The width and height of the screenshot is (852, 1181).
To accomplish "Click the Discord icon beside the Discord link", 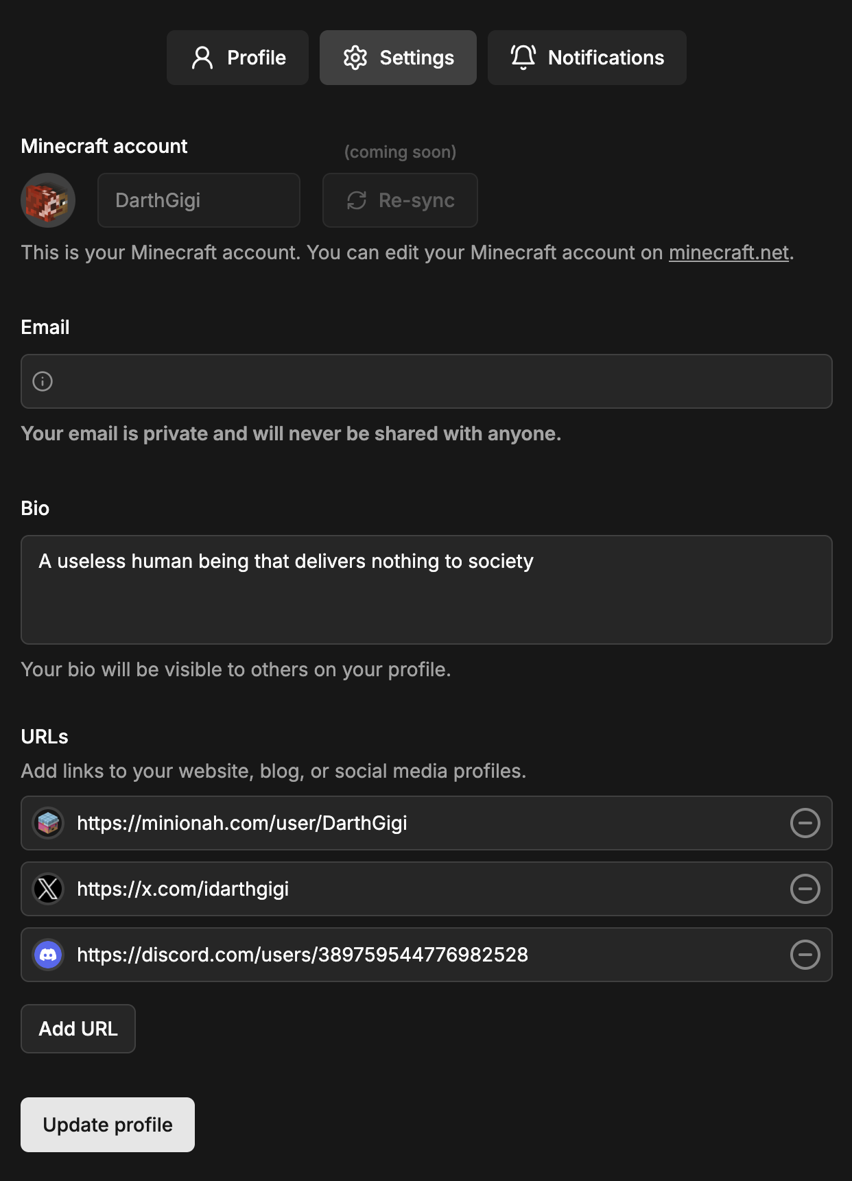I will coord(48,955).
